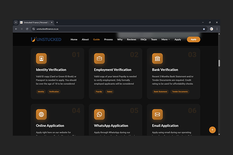The width and height of the screenshot is (233, 155).
Task: Open the Home nav link
Action: tap(74, 40)
